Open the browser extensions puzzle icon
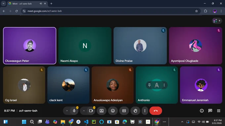 [205, 11]
